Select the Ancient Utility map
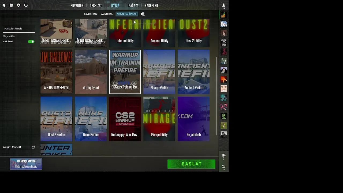Screen dimensions: 343x193 coord(159,33)
